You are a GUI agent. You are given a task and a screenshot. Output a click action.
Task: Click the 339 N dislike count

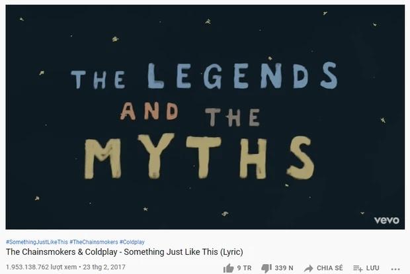tap(284, 268)
